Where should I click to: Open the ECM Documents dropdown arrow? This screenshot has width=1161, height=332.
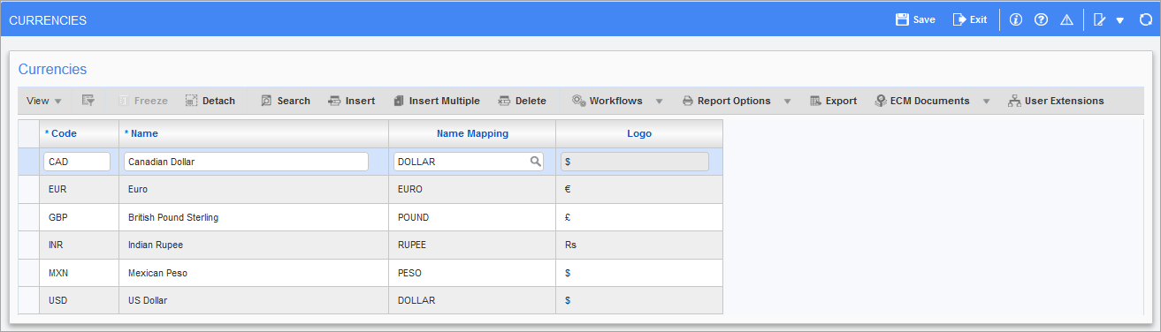click(986, 102)
